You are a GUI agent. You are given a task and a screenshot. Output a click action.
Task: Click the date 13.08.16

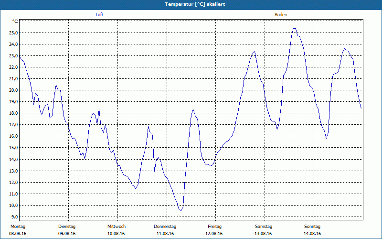click(263, 234)
